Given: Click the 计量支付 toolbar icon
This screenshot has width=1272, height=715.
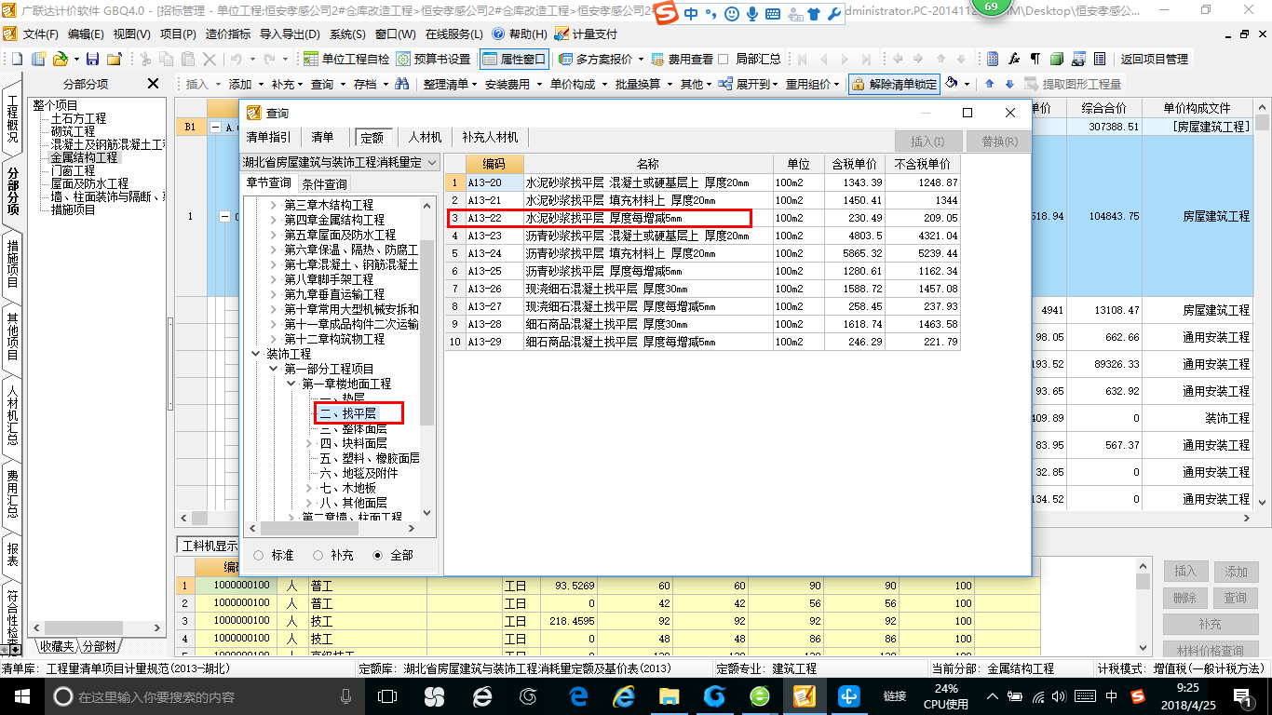Looking at the screenshot, I should coord(586,34).
